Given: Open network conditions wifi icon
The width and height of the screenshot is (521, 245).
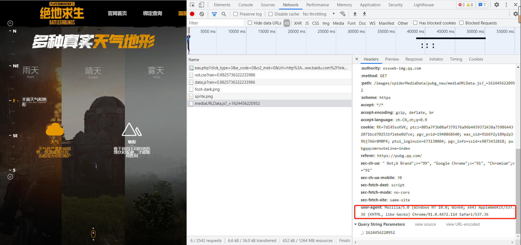Looking at the screenshot, I should pos(343,14).
